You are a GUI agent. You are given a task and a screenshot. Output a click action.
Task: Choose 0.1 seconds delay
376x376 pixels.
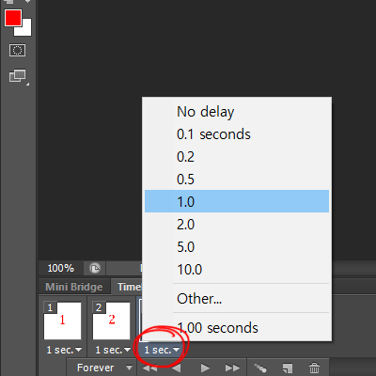pos(237,134)
